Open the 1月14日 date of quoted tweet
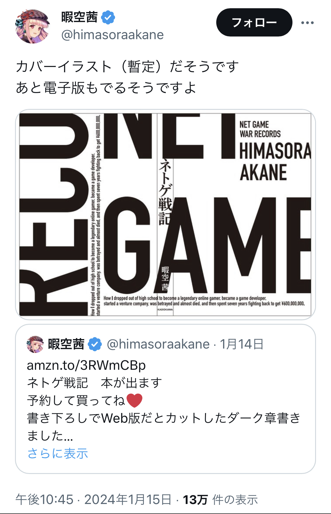Viewport: 331px width, 514px height. point(242,344)
